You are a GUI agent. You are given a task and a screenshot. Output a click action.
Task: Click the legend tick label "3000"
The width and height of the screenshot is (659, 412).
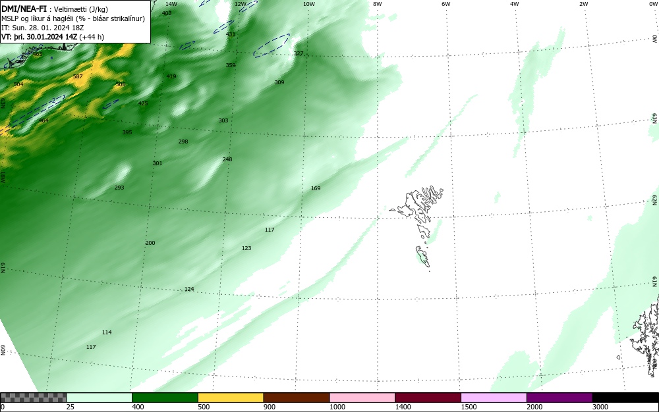(600, 407)
